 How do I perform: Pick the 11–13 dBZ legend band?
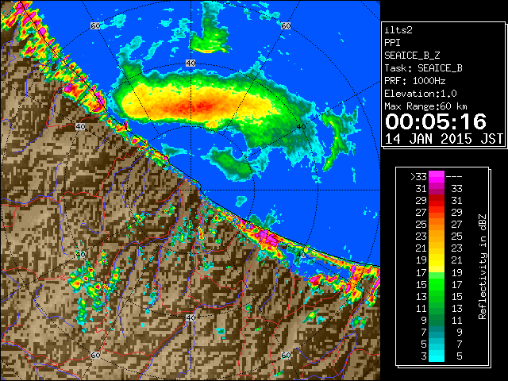point(437,308)
